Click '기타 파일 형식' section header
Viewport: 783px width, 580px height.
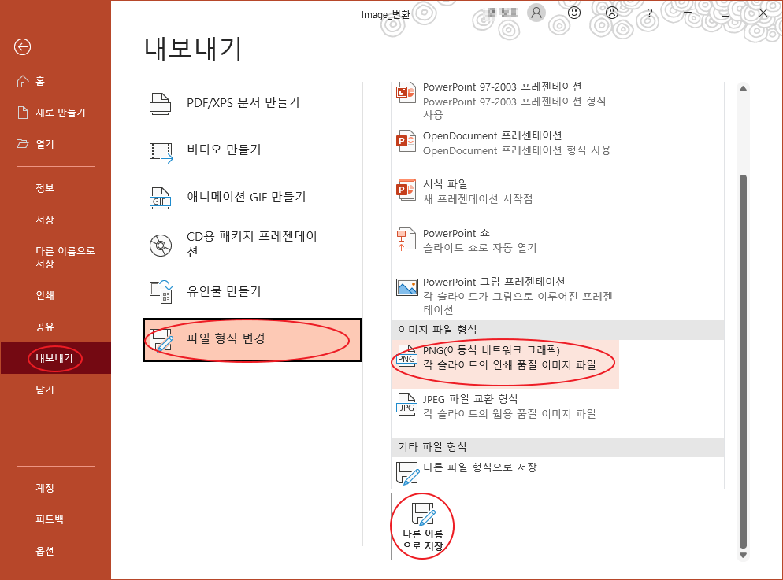557,447
